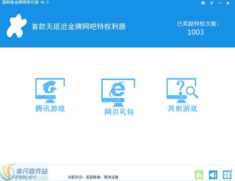Click the window title 蓝蚂蚁金牌网吧代理 V6.0
Viewport: 235px width, 181px height.
tap(25, 2)
